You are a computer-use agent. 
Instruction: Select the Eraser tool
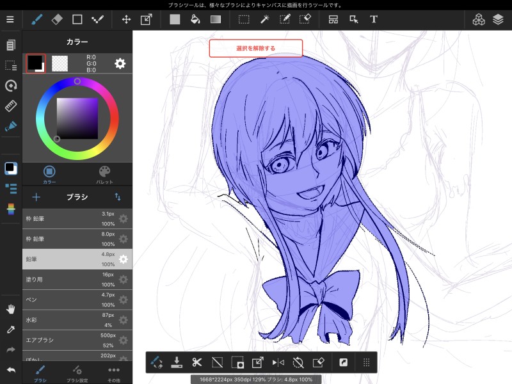[57, 19]
